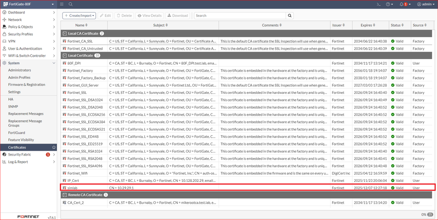438x220 pixels.
Task: Open the admin user menu
Action: click(425, 4)
